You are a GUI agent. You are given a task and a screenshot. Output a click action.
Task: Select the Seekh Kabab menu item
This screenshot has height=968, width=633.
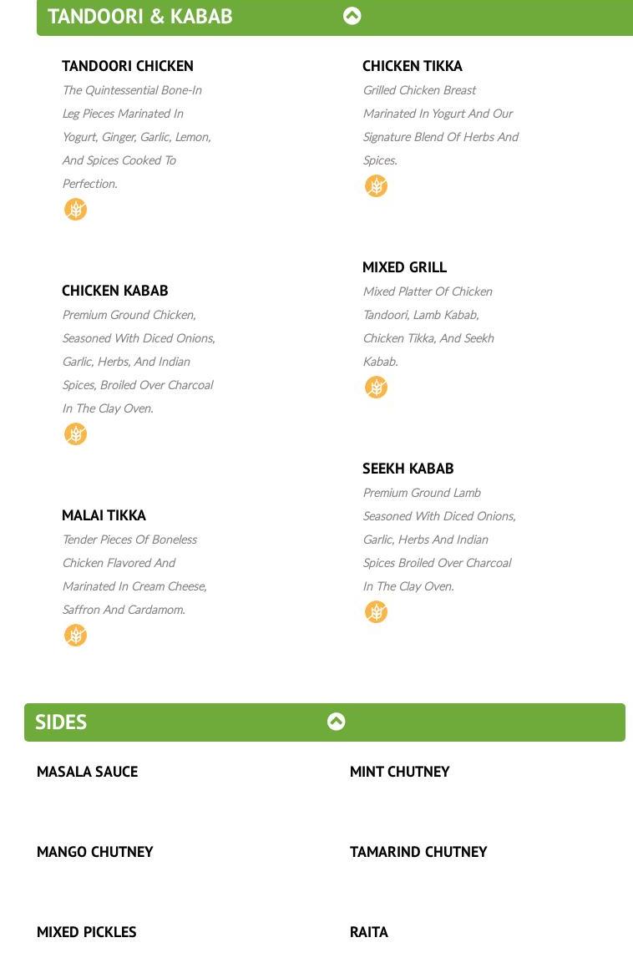pyautogui.click(x=408, y=469)
